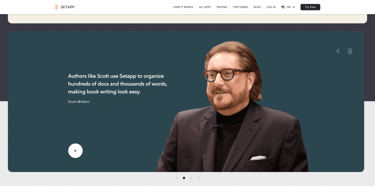The width and height of the screenshot is (375, 186).
Task: Select the first carousel dot
Action: 177,178
